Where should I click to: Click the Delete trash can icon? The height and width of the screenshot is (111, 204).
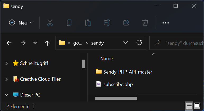145,23
